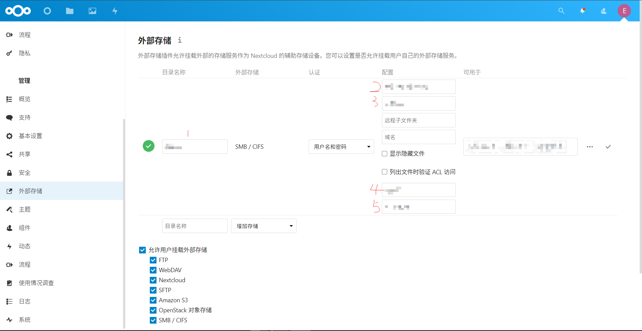Enable 显示隐藏文件 checkbox

(x=385, y=154)
